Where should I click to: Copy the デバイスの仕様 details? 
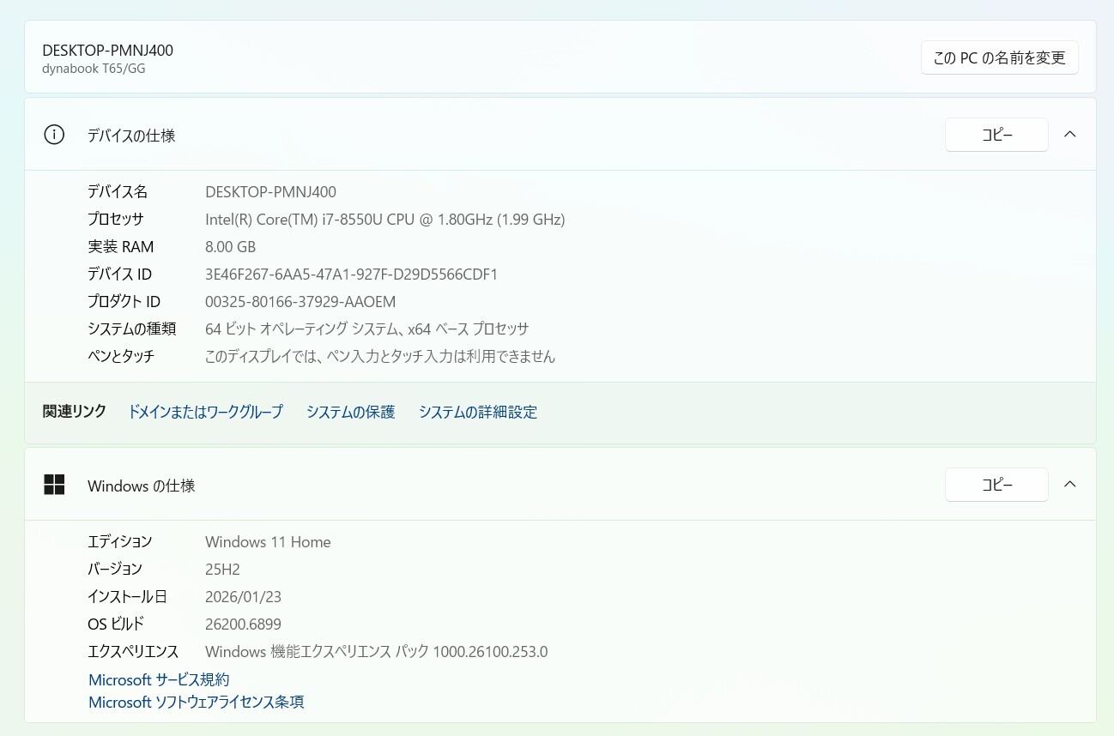tap(996, 135)
